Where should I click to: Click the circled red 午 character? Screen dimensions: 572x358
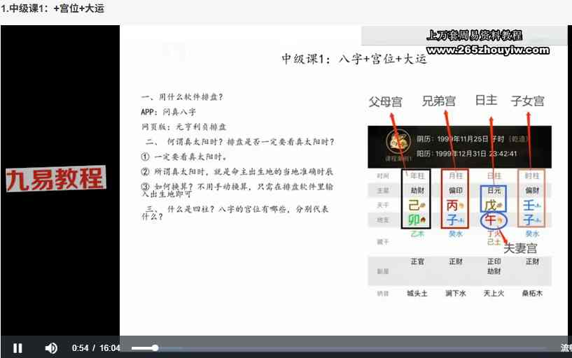(491, 220)
